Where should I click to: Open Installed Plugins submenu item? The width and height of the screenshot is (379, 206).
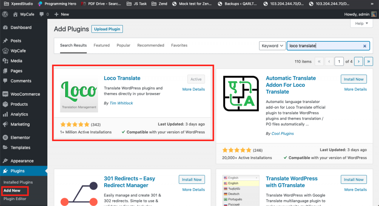coord(18,182)
